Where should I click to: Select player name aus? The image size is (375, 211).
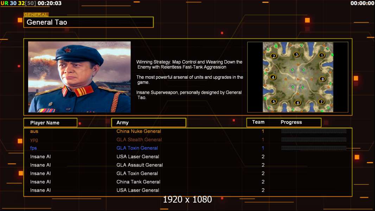tap(34, 131)
